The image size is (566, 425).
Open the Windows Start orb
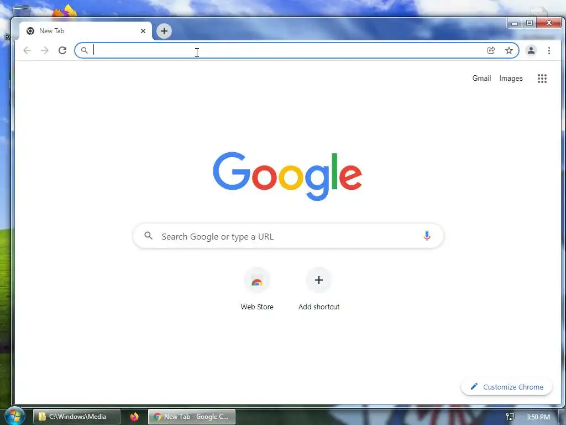coord(14,416)
